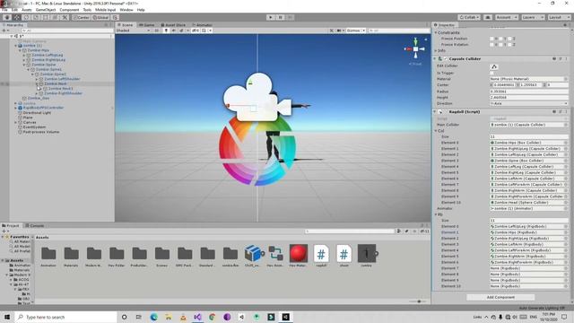Select the Scale tool in the toolbar

[36, 17]
